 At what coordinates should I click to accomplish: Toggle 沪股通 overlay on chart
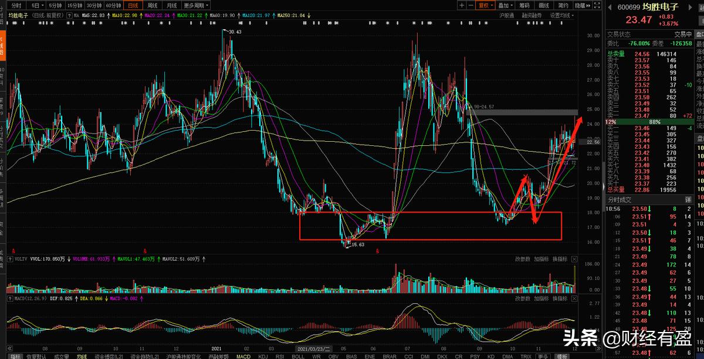coord(506,15)
